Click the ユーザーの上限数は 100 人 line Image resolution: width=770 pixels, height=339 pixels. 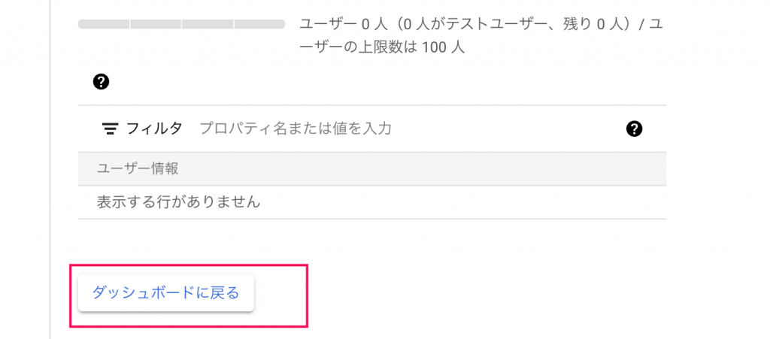[382, 49]
